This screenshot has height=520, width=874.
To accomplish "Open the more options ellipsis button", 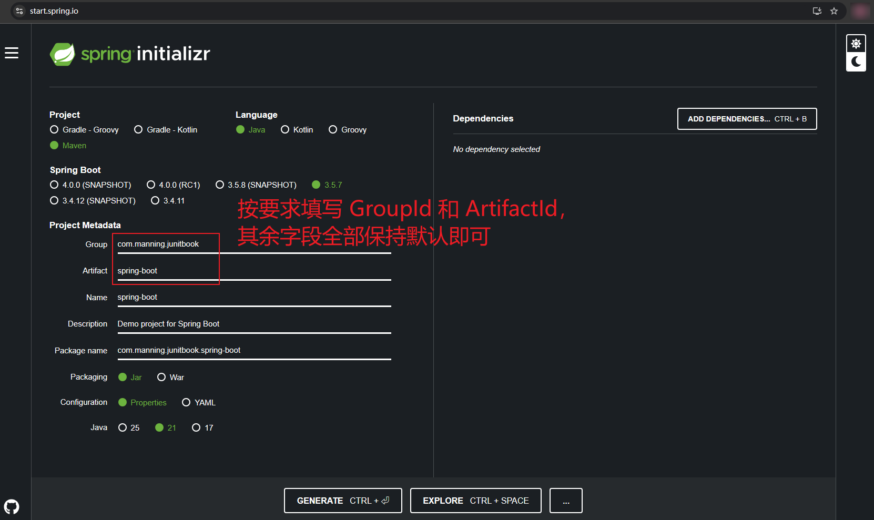I will click(x=566, y=501).
